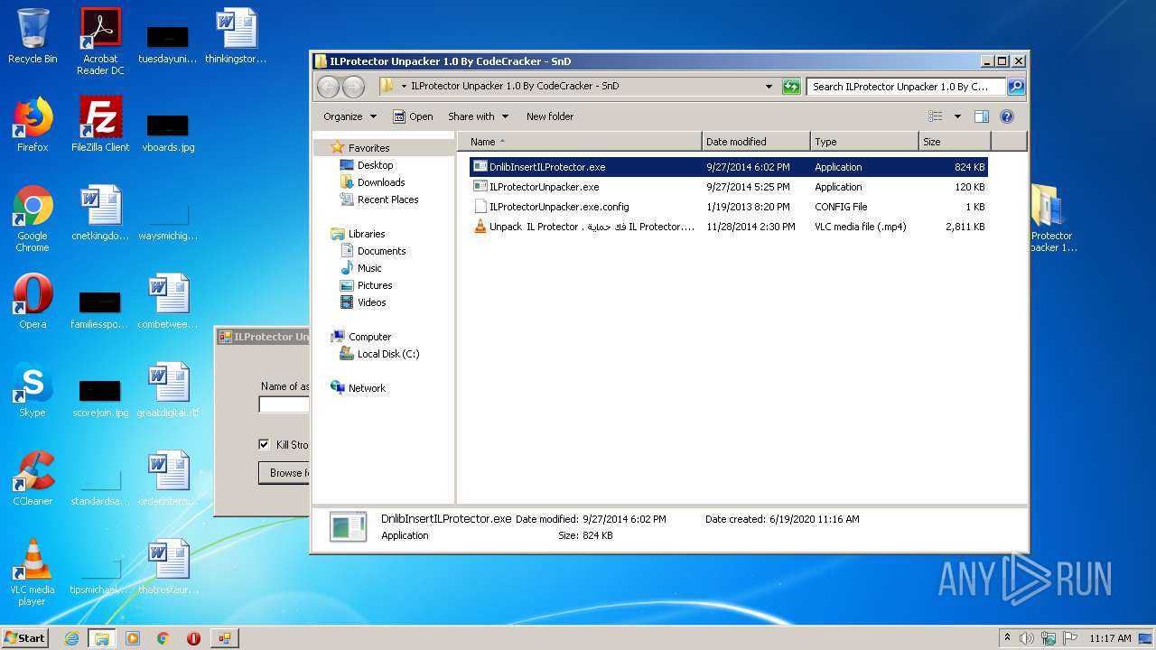This screenshot has width=1156, height=650.
Task: Select Network in navigation pane
Action: [x=367, y=388]
